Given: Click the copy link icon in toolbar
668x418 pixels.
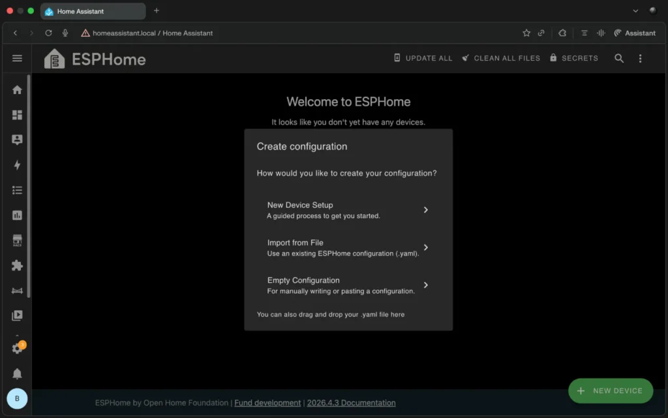Looking at the screenshot, I should coord(541,33).
